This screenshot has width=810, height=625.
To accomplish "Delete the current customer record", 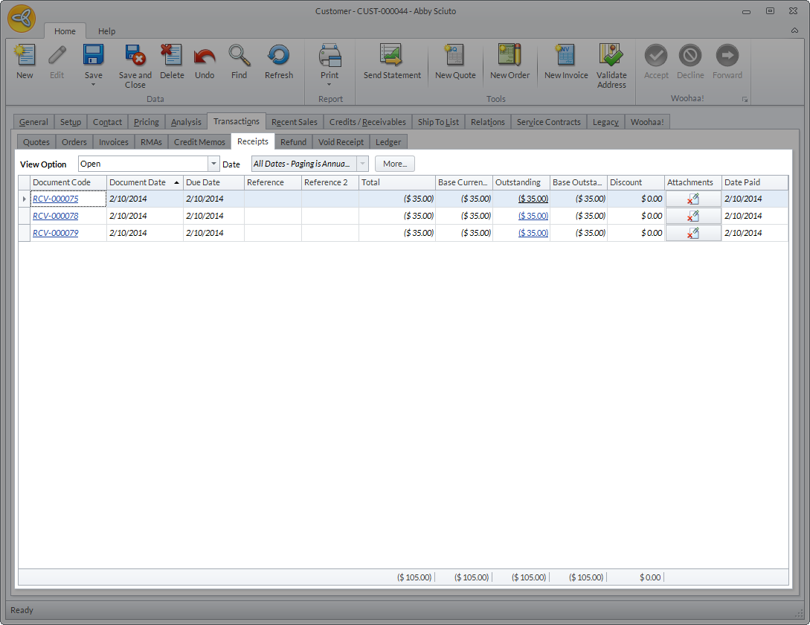I will coord(172,57).
